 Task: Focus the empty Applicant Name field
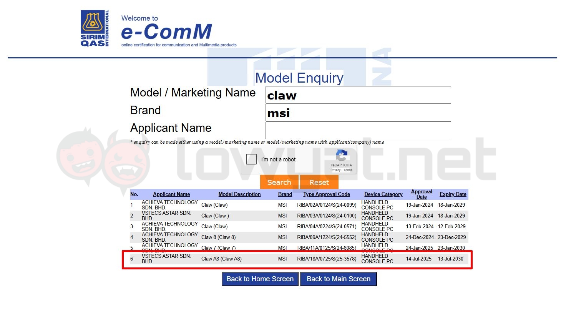tap(358, 130)
